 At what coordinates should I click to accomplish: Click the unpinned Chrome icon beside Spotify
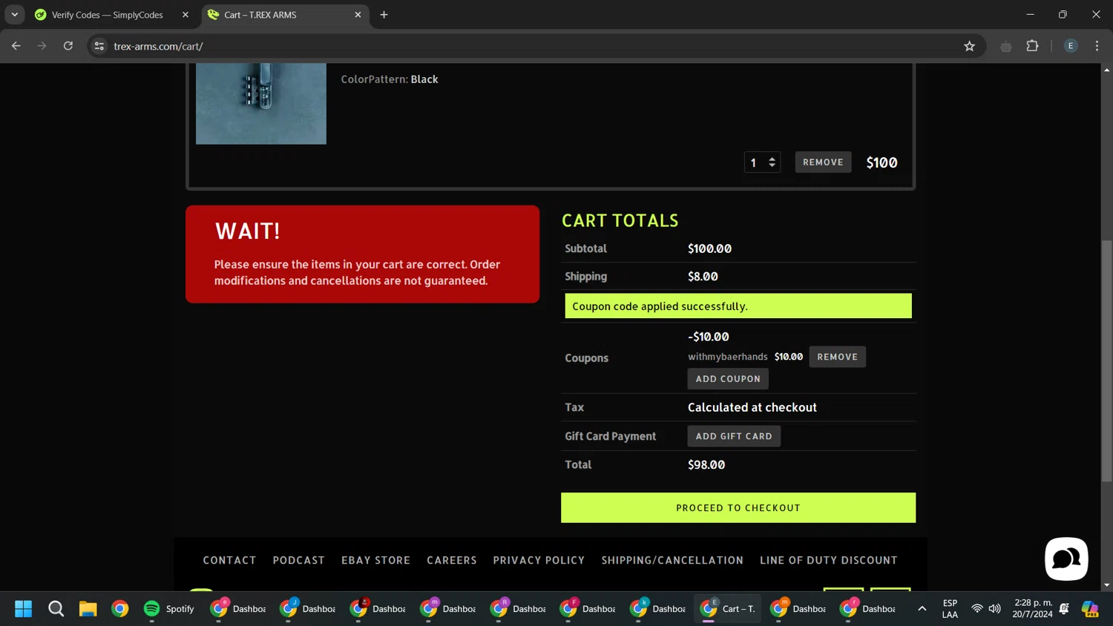(x=120, y=609)
